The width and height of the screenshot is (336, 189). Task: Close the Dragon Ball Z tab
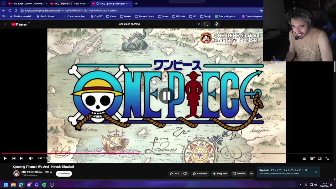point(88,4)
